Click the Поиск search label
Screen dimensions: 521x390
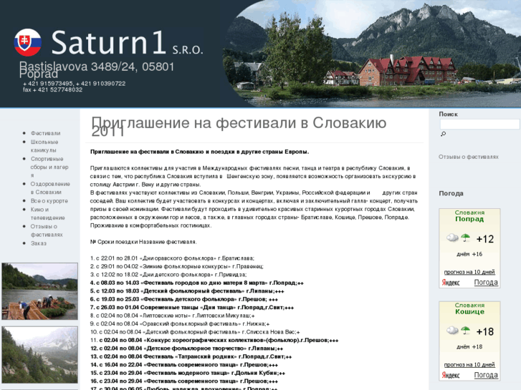coord(448,114)
